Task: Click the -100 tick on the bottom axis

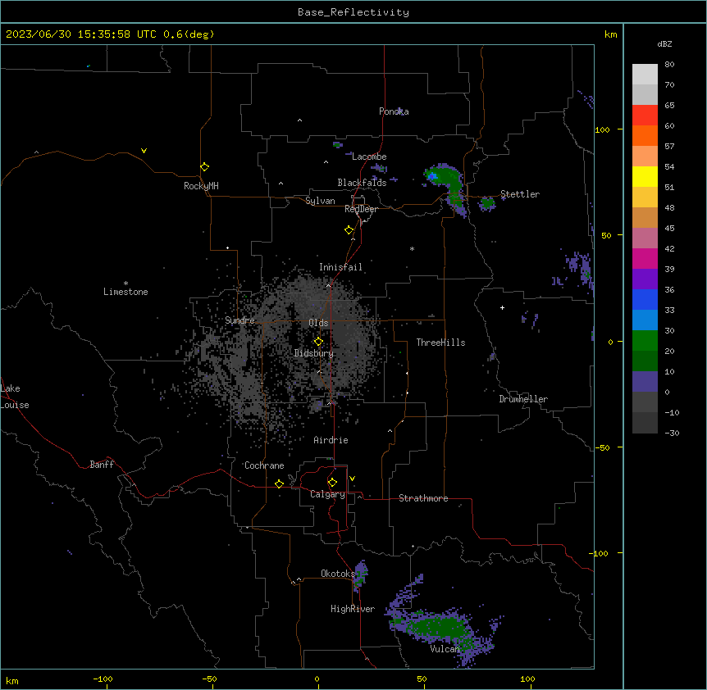Action: coord(103,679)
